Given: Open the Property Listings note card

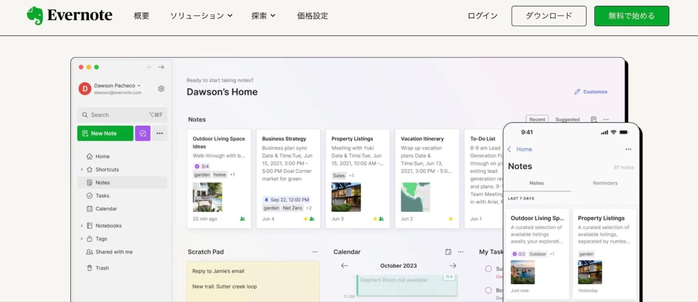Looking at the screenshot, I should coord(358,179).
